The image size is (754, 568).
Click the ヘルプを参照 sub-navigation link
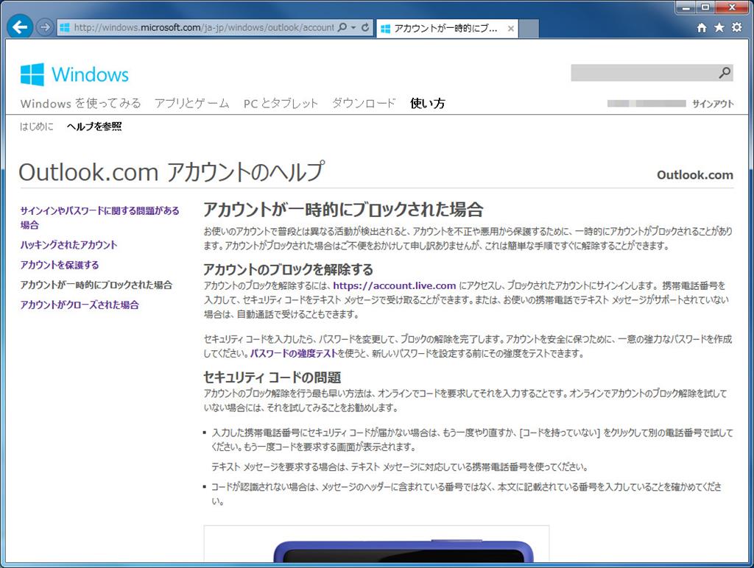pos(94,127)
